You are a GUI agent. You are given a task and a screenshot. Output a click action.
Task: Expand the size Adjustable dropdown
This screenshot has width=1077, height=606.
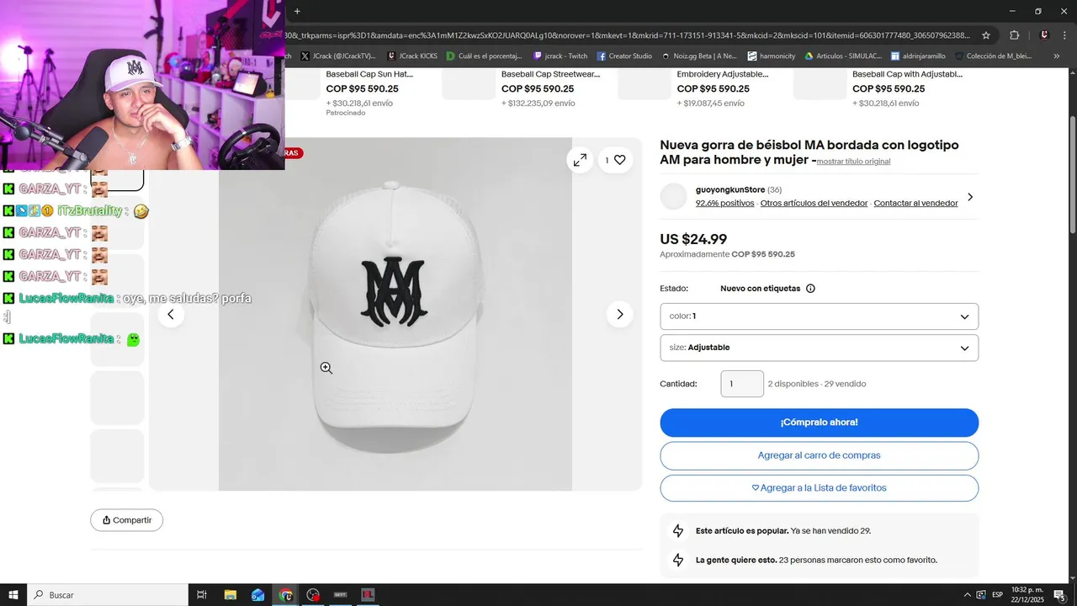click(x=819, y=348)
